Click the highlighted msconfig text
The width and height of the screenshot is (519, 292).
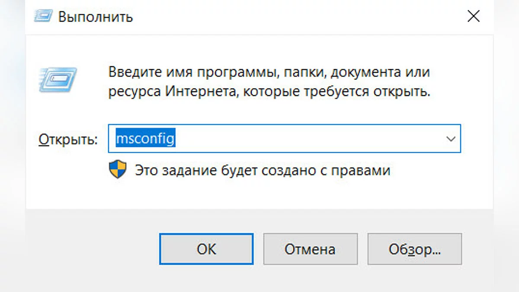[x=145, y=139]
